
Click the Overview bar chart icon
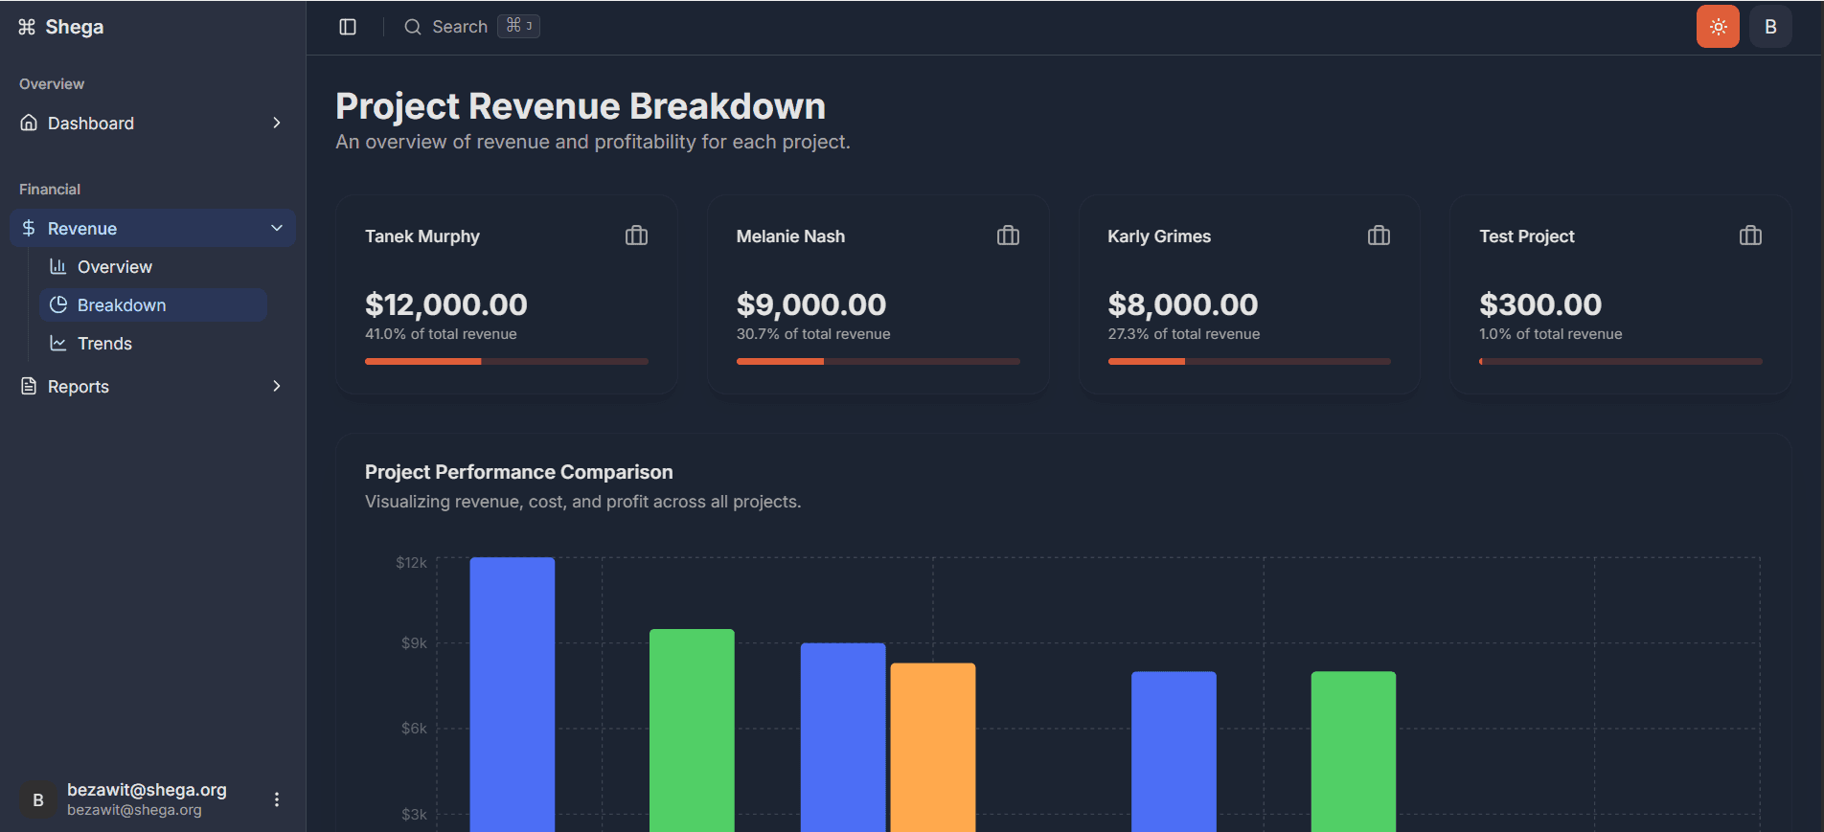point(58,266)
